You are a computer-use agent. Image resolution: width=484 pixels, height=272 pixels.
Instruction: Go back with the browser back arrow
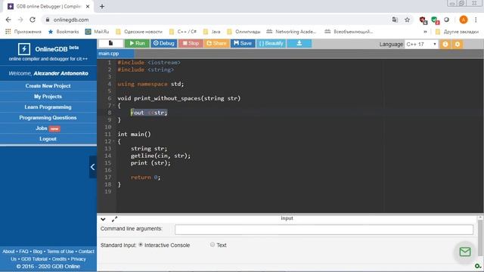pyautogui.click(x=8, y=20)
